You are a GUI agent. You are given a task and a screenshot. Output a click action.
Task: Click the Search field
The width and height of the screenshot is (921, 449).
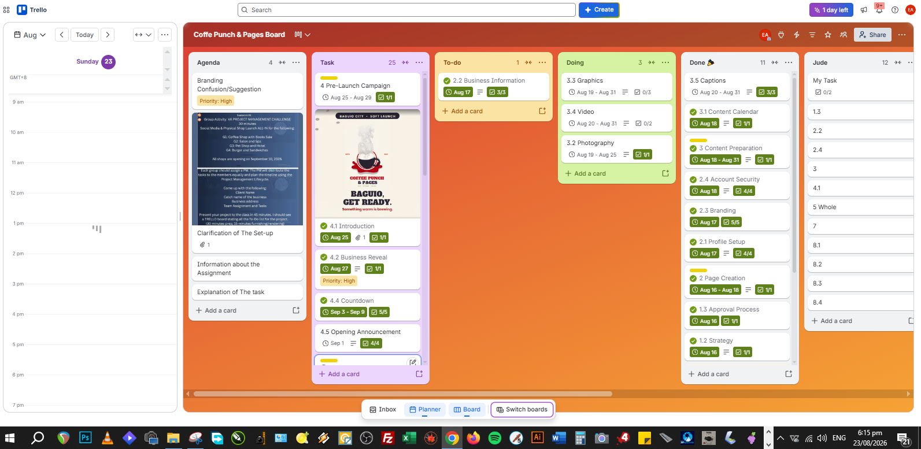[406, 10]
